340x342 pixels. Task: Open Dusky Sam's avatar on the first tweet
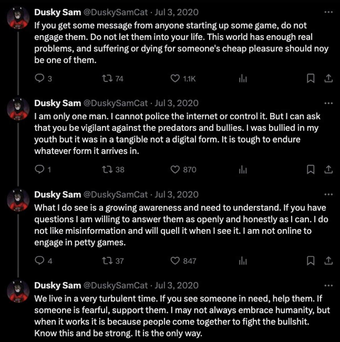coord(18,18)
